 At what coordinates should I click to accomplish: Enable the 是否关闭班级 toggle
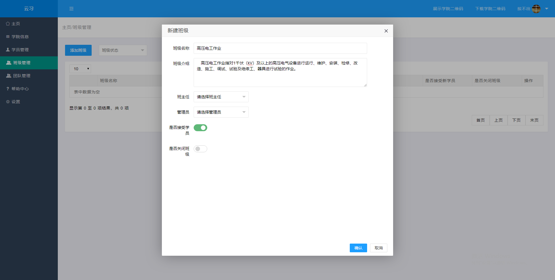point(200,149)
